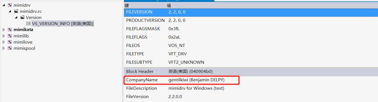The width and height of the screenshot is (378, 102).
Task: Collapse the mimidrv.rc tree node
Action: click(10, 11)
